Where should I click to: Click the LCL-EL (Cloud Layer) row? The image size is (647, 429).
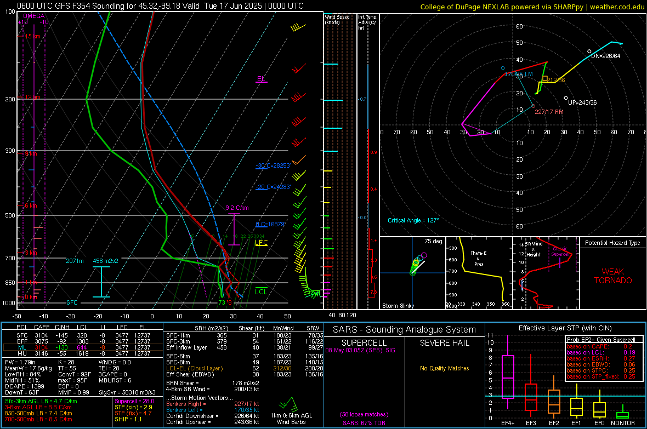click(x=245, y=368)
